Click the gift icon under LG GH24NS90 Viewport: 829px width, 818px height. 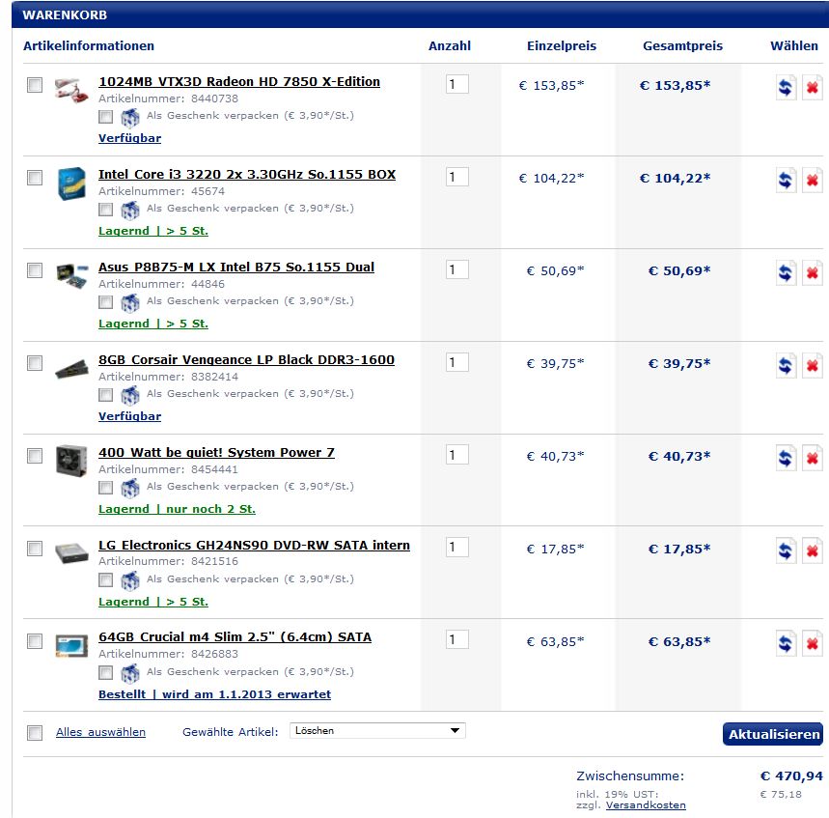[x=130, y=580]
